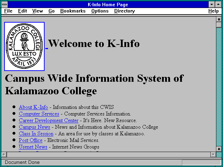Image resolution: width=223 pixels, height=167 pixels.
Task: Click the Kalamazoo College seal image
Action: click(x=24, y=46)
